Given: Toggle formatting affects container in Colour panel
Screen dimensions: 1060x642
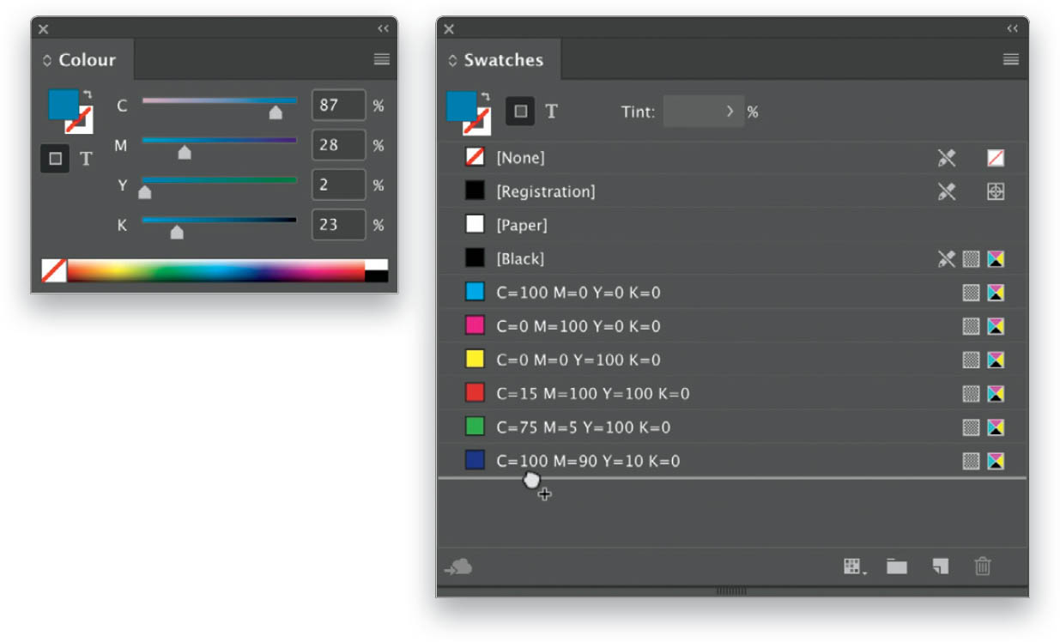Looking at the screenshot, I should tap(55, 159).
